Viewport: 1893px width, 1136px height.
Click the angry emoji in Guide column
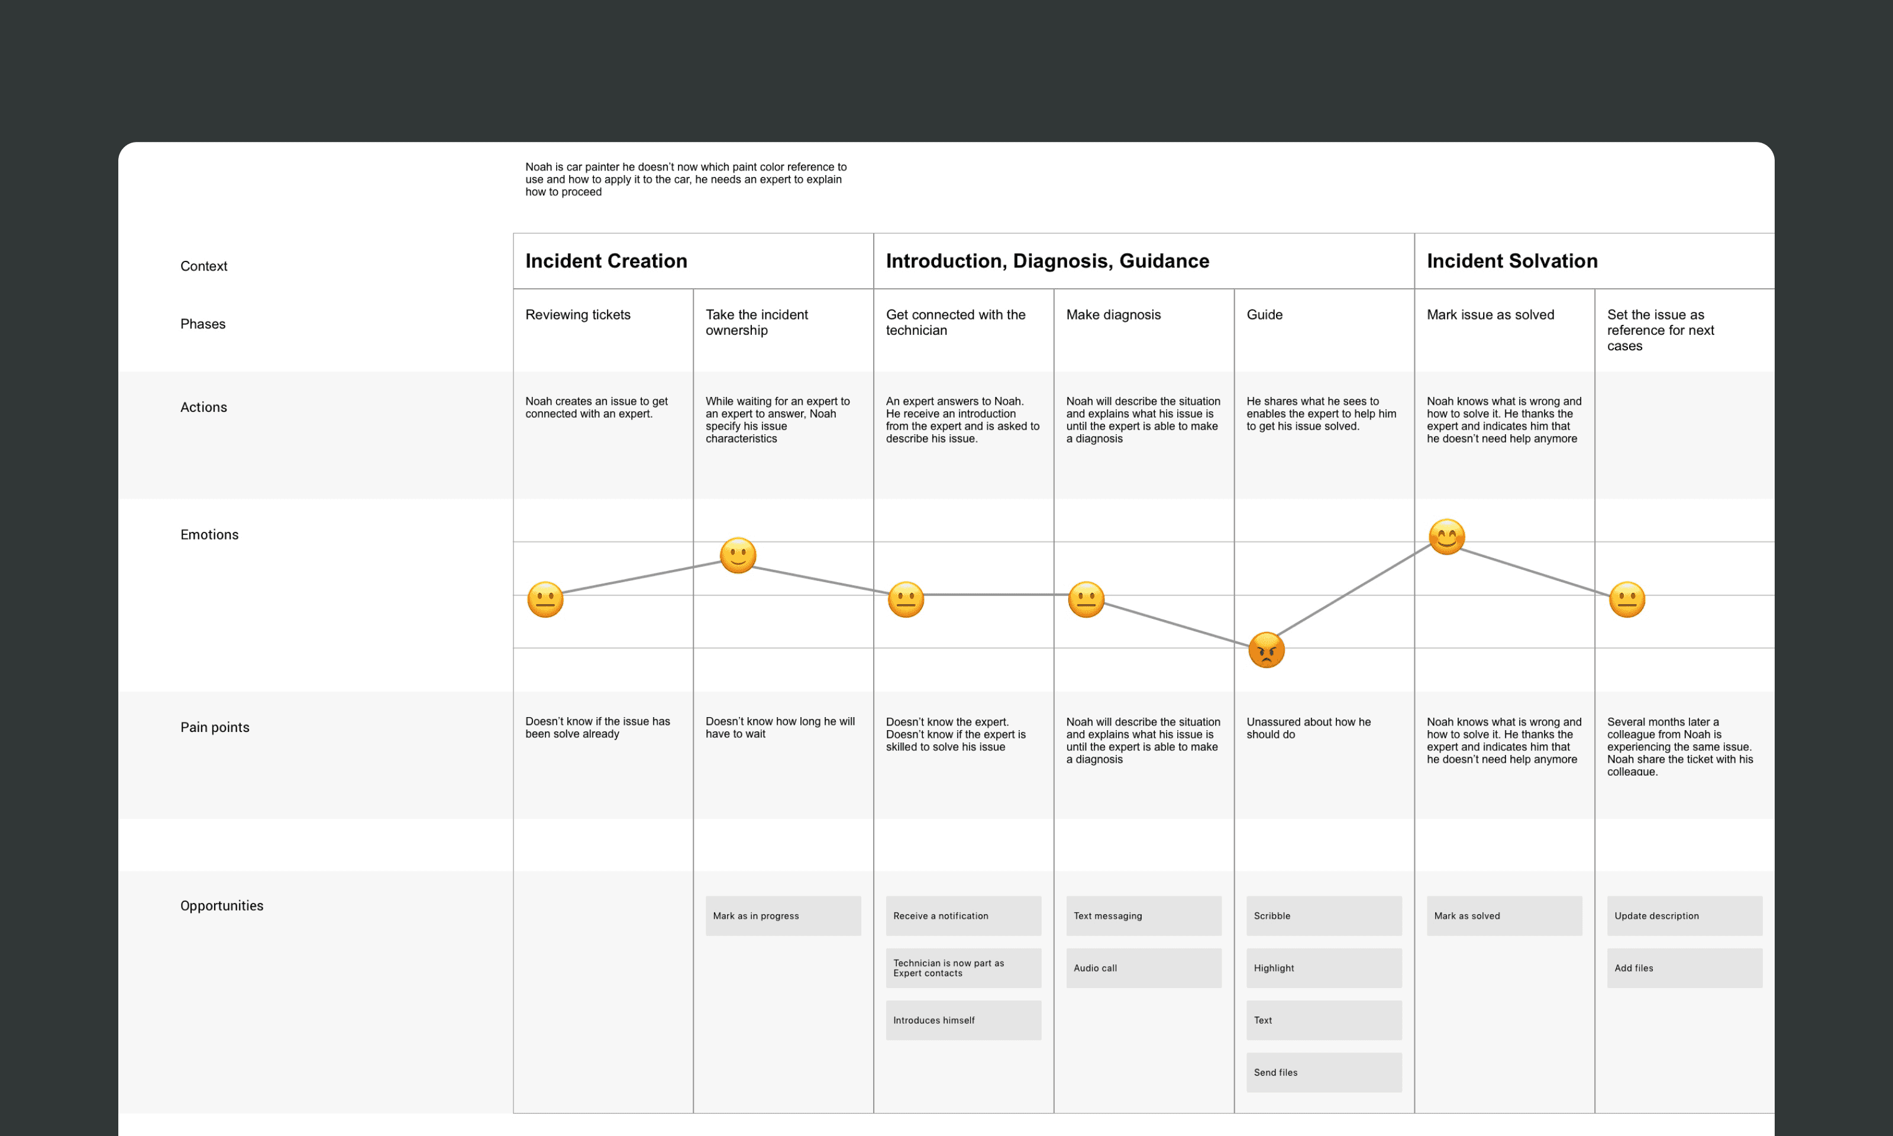click(x=1265, y=650)
